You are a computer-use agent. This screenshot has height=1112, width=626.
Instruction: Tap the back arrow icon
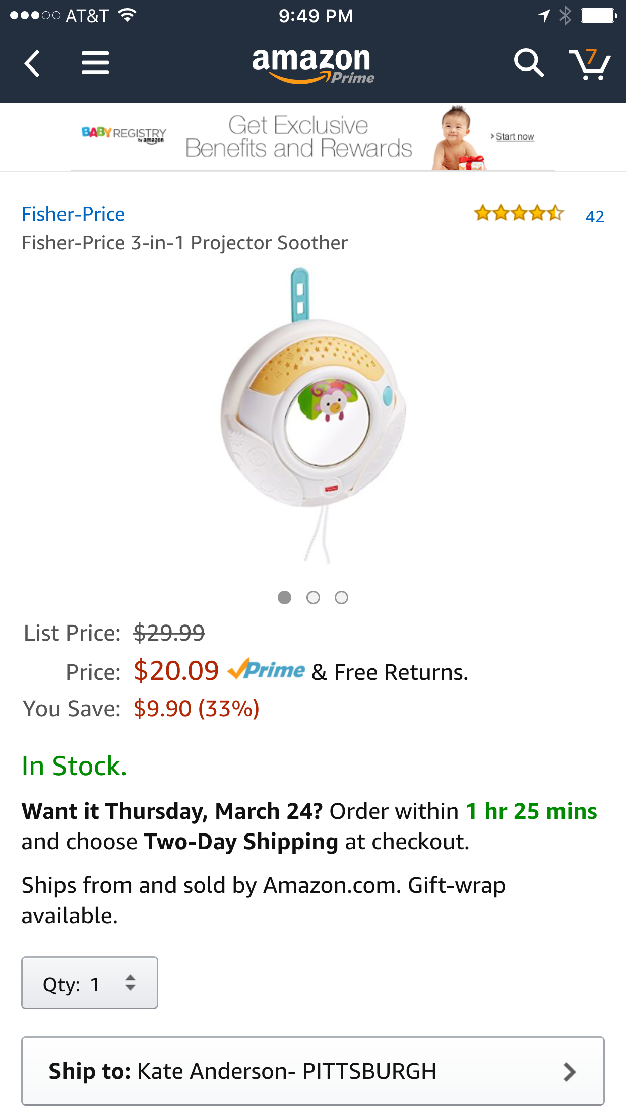(32, 63)
